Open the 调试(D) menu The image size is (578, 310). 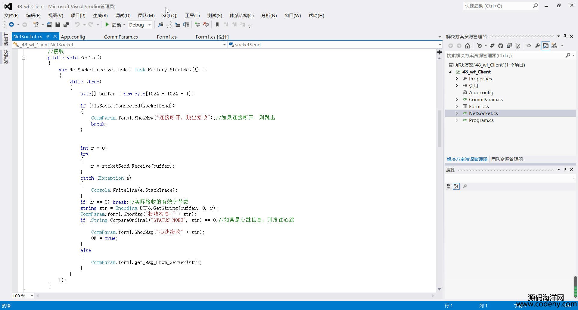(123, 15)
